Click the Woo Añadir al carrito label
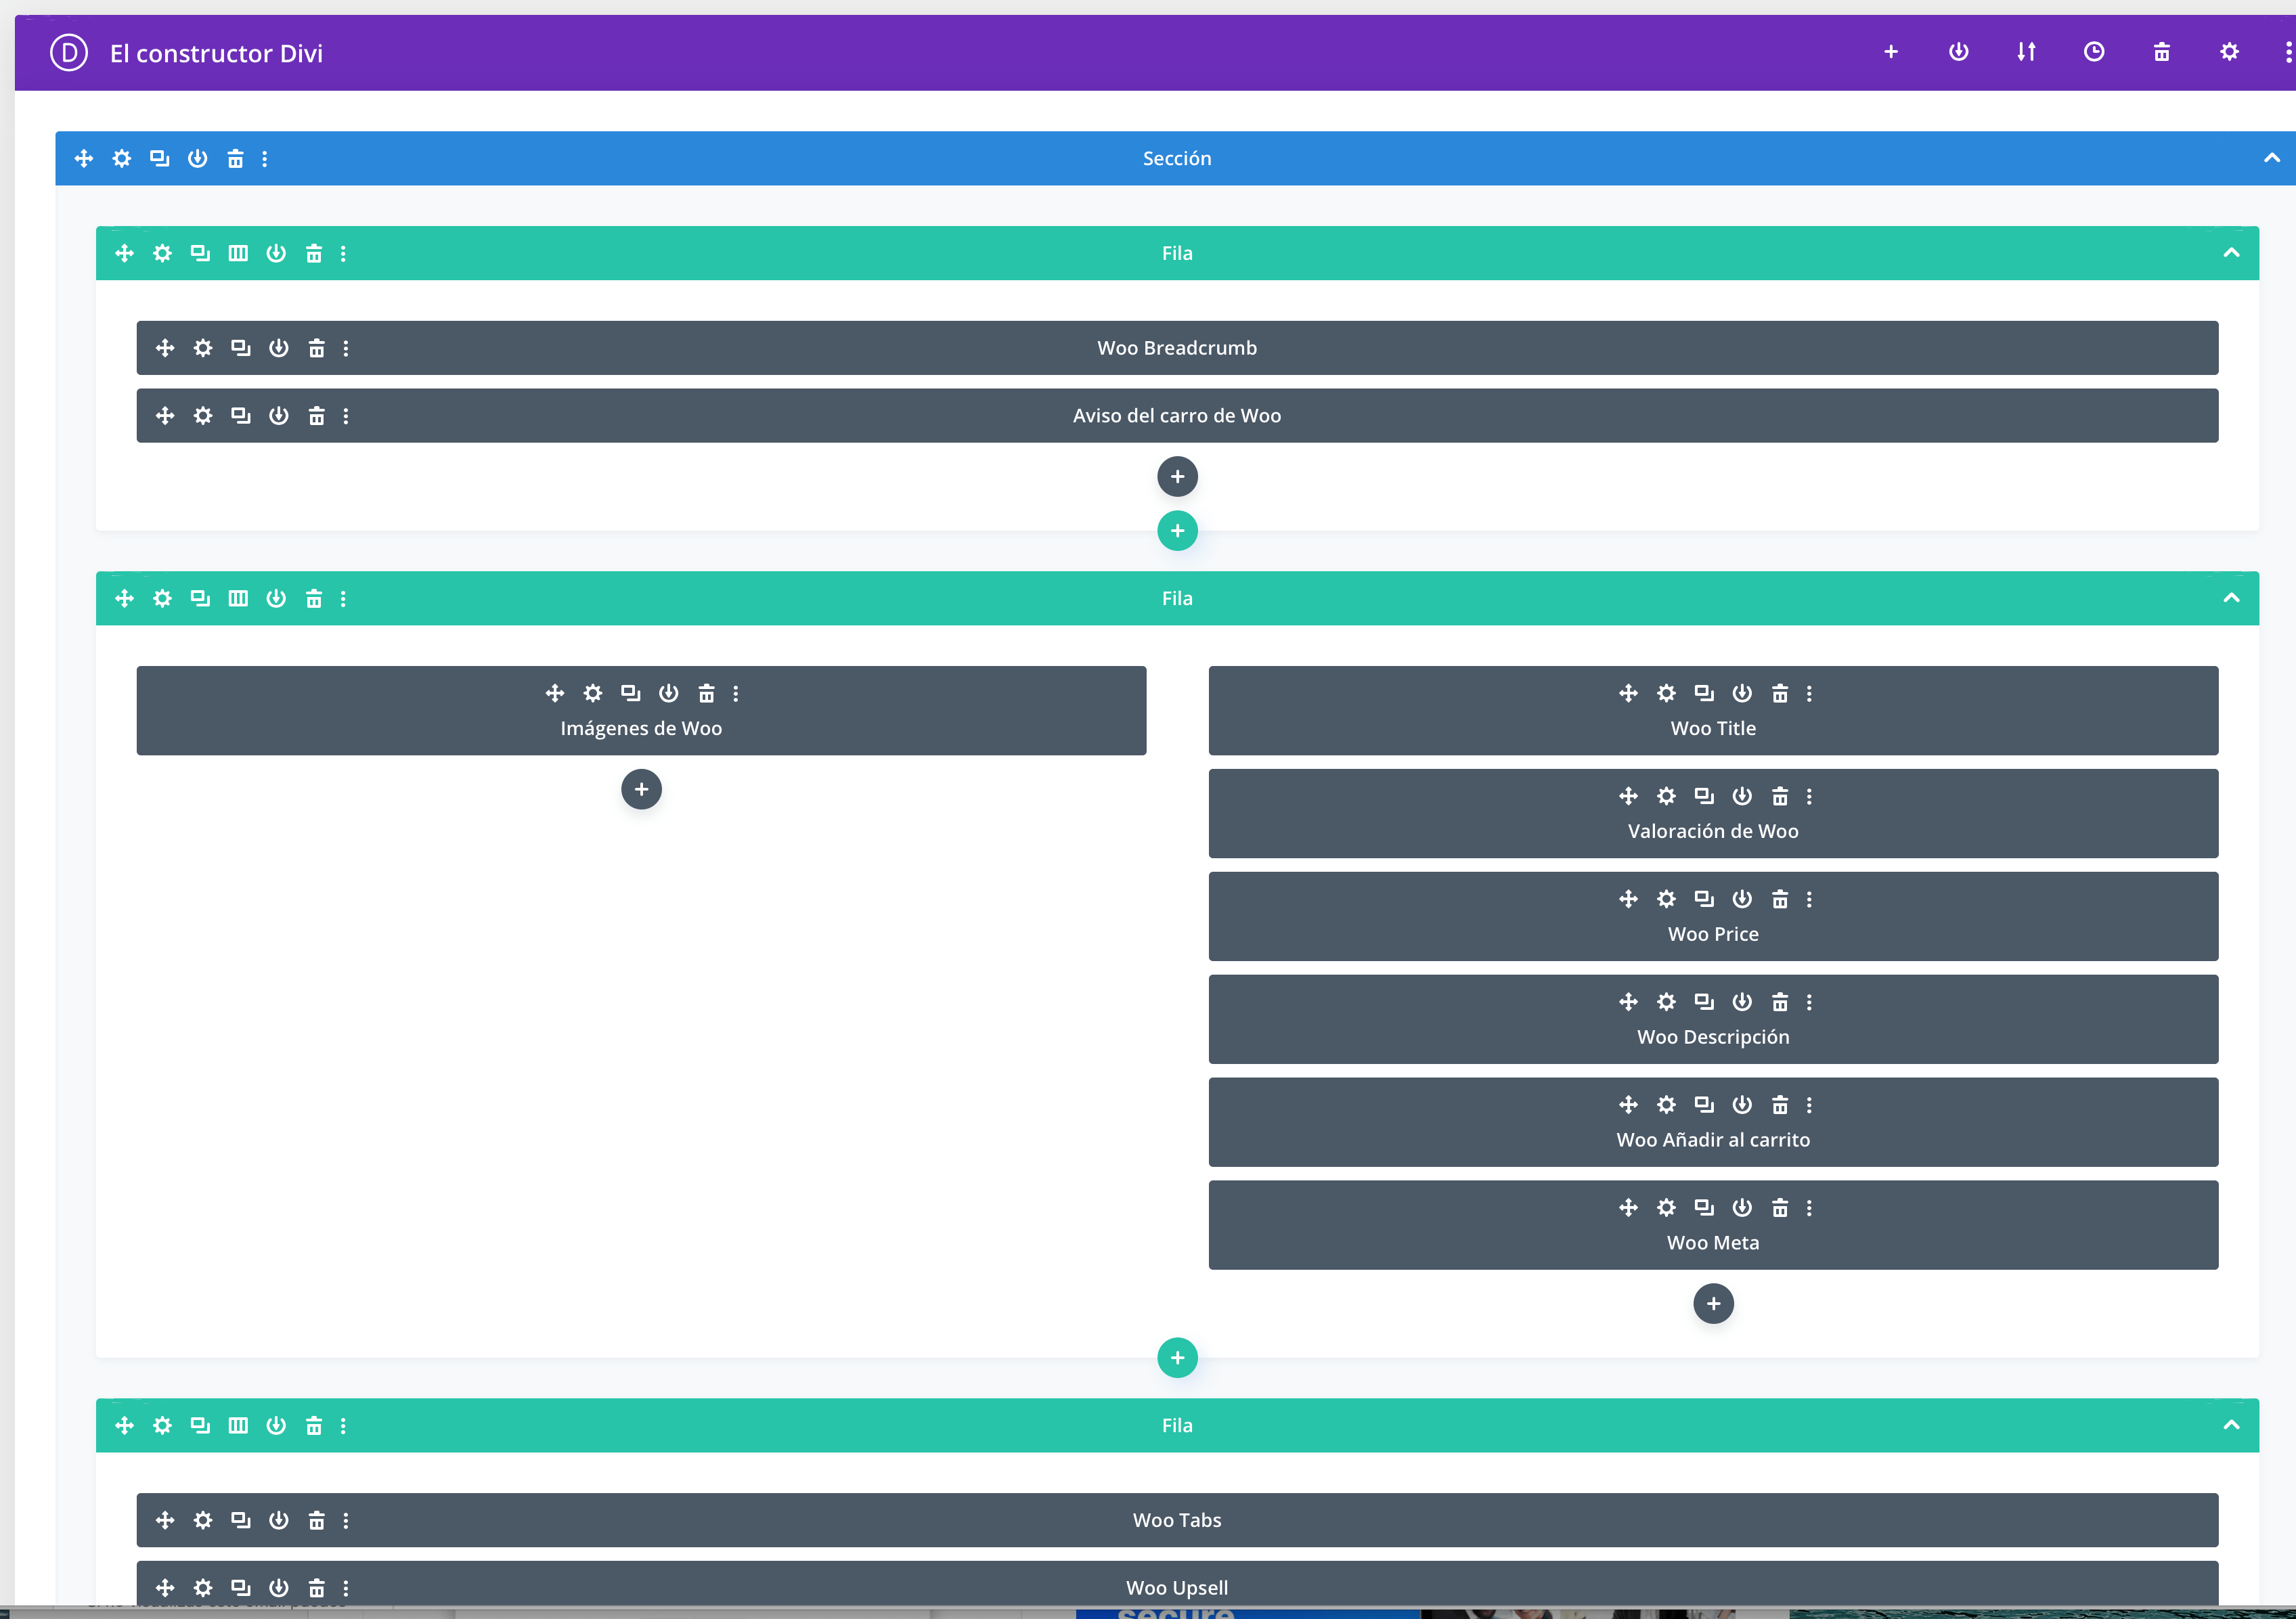This screenshot has height=1619, width=2296. [x=1713, y=1139]
